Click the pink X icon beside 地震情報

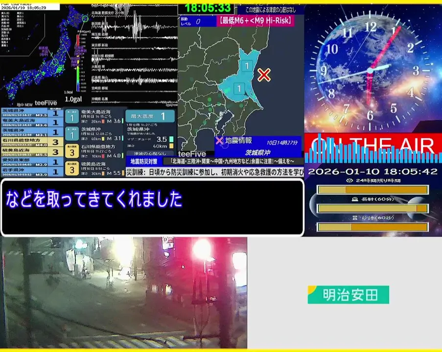(x=219, y=140)
